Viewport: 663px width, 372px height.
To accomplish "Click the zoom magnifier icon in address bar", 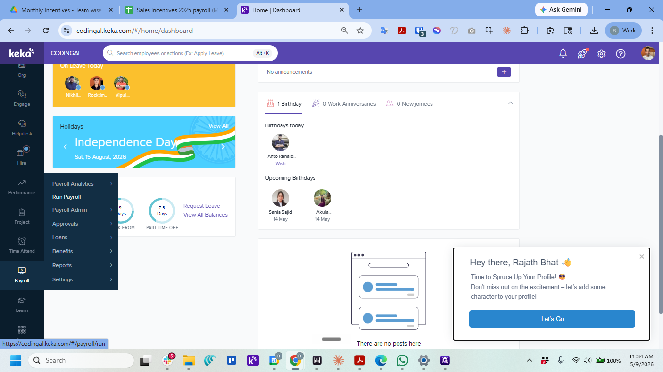I will tap(345, 31).
